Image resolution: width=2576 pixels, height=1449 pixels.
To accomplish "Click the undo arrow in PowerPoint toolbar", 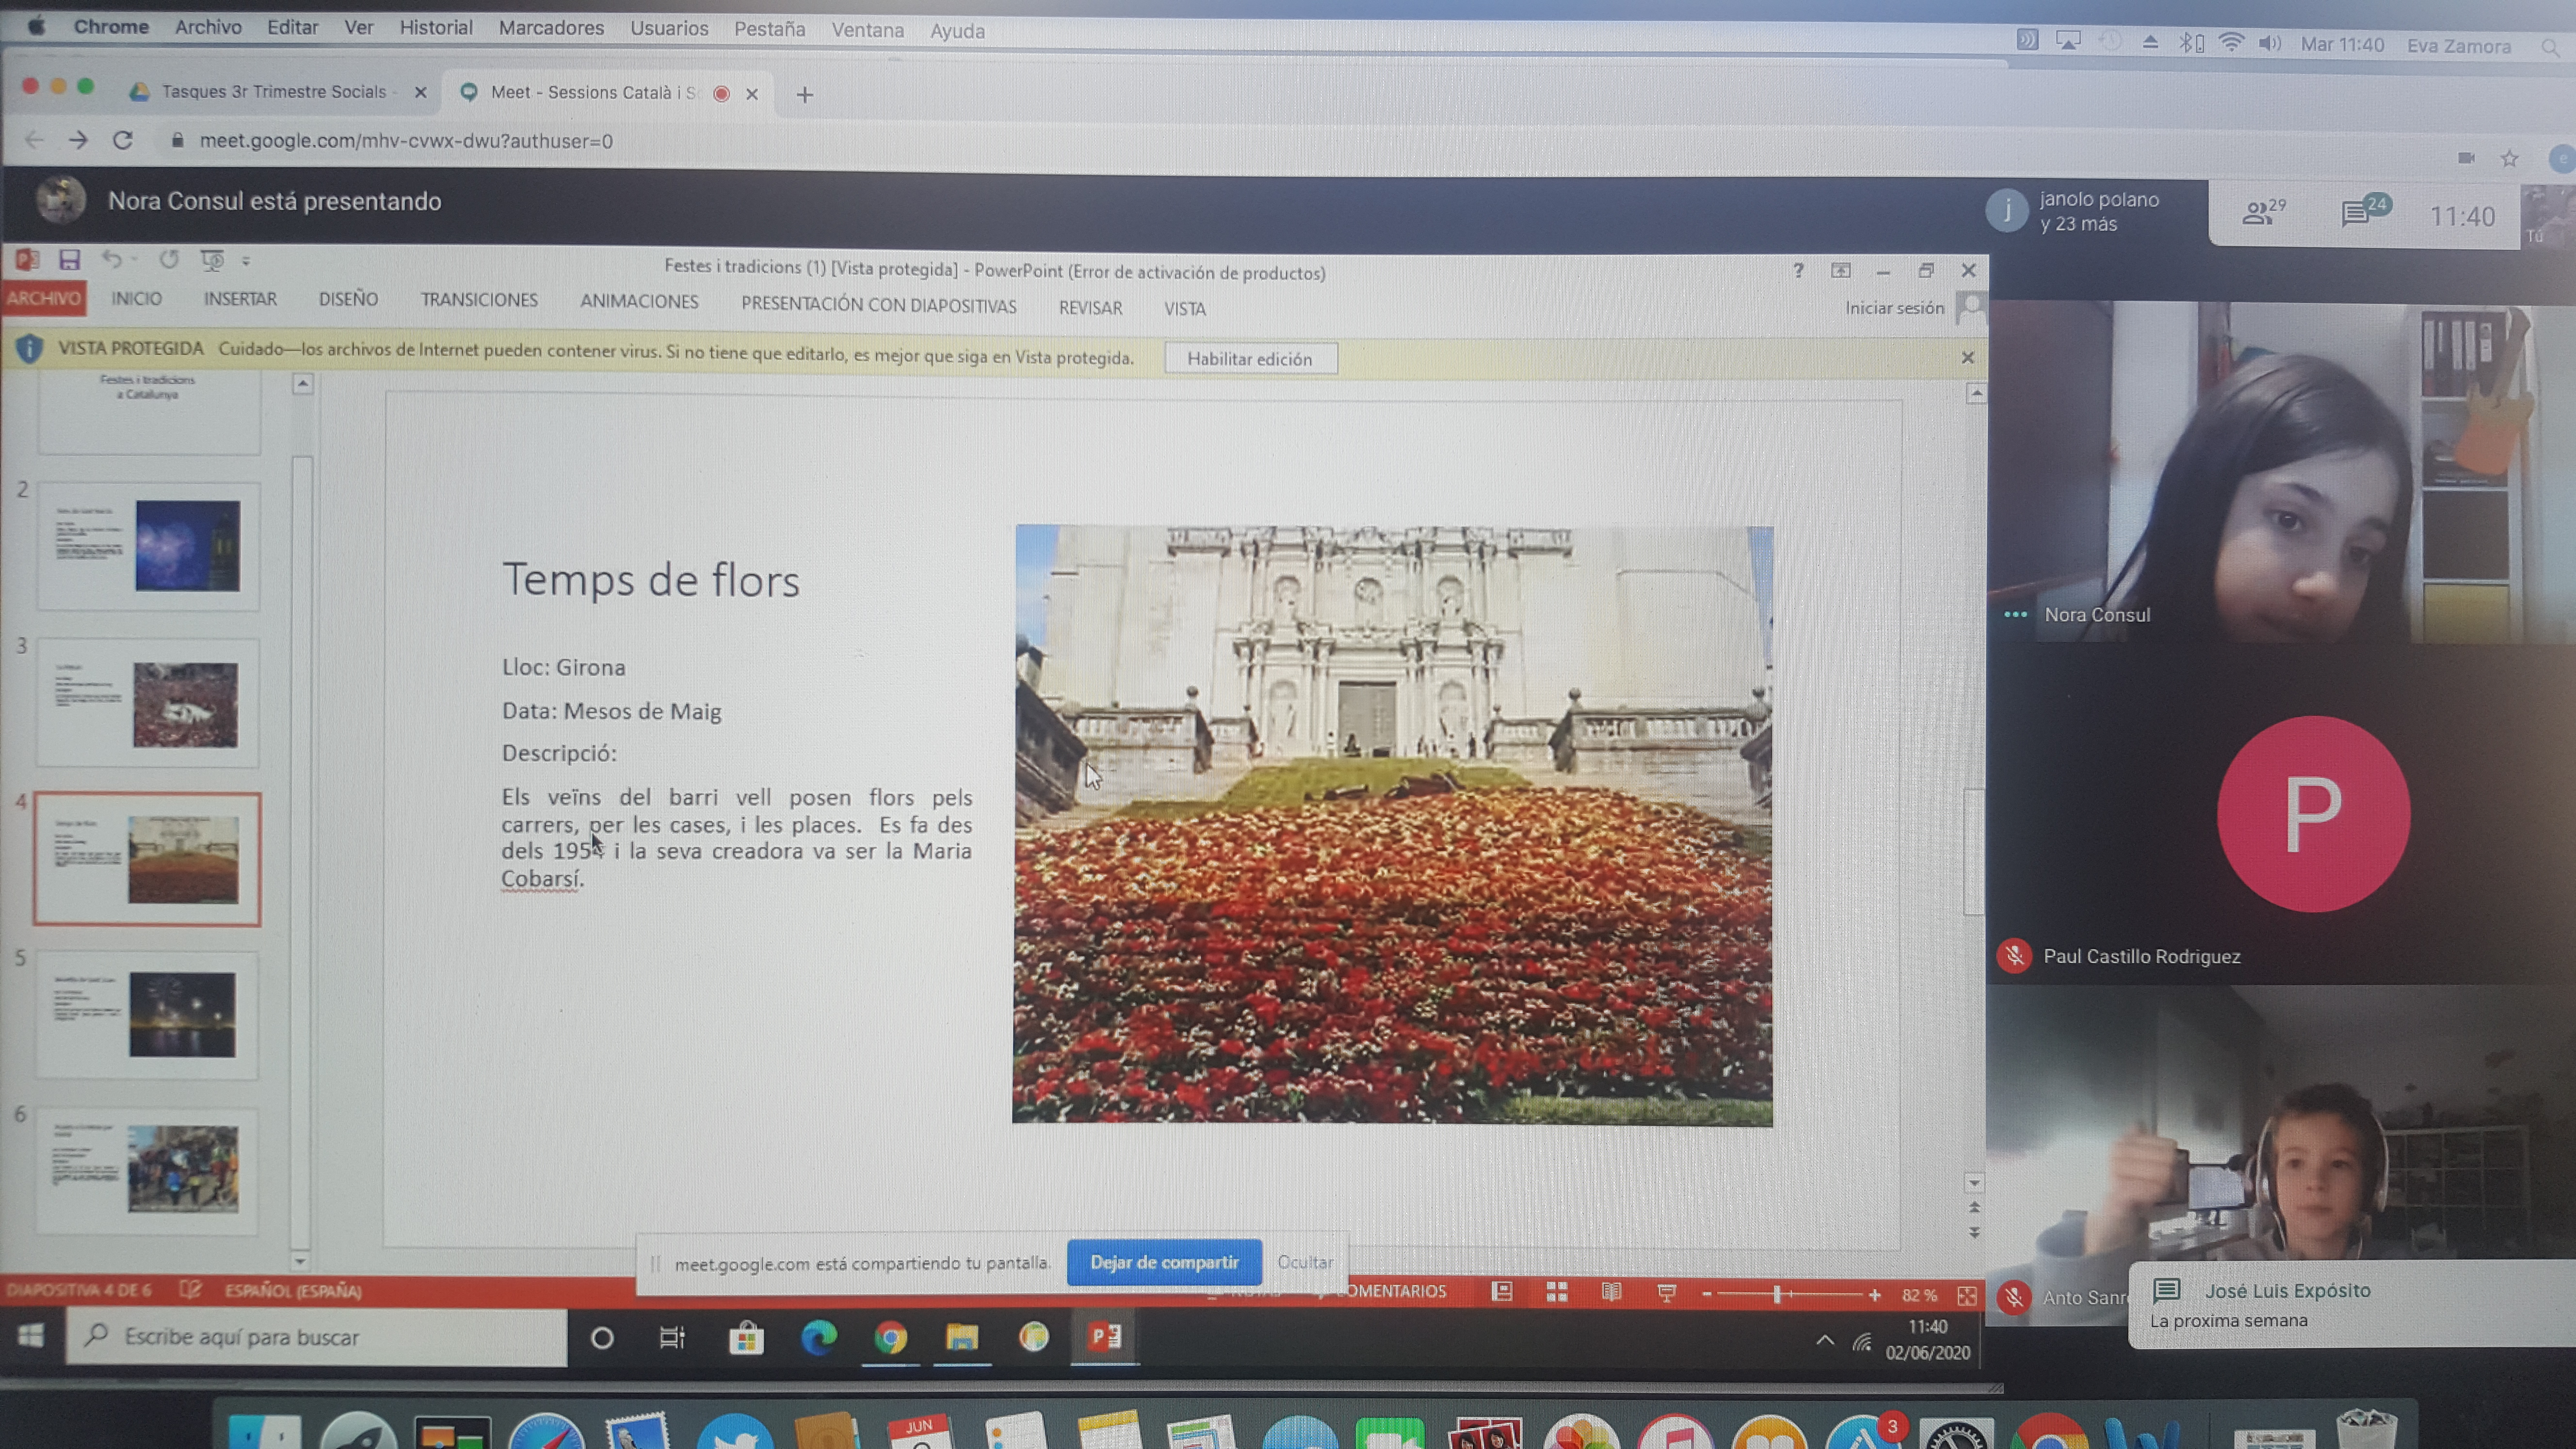I will (x=112, y=260).
